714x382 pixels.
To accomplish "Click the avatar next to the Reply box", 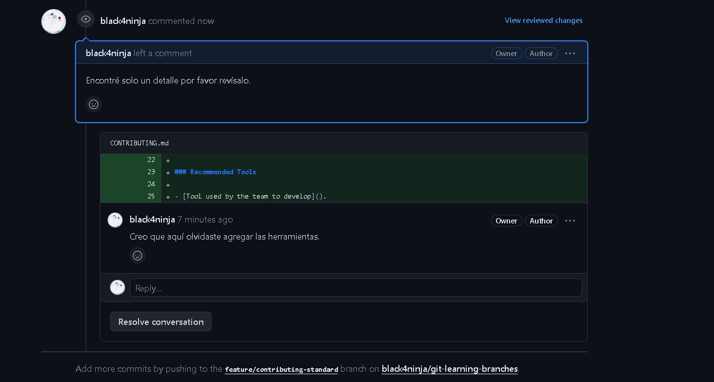I will 118,287.
